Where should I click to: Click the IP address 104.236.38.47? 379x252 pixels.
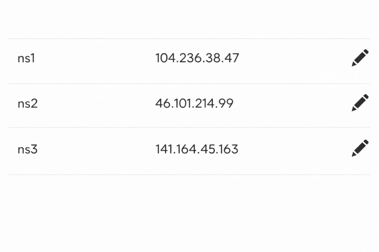pyautogui.click(x=197, y=58)
